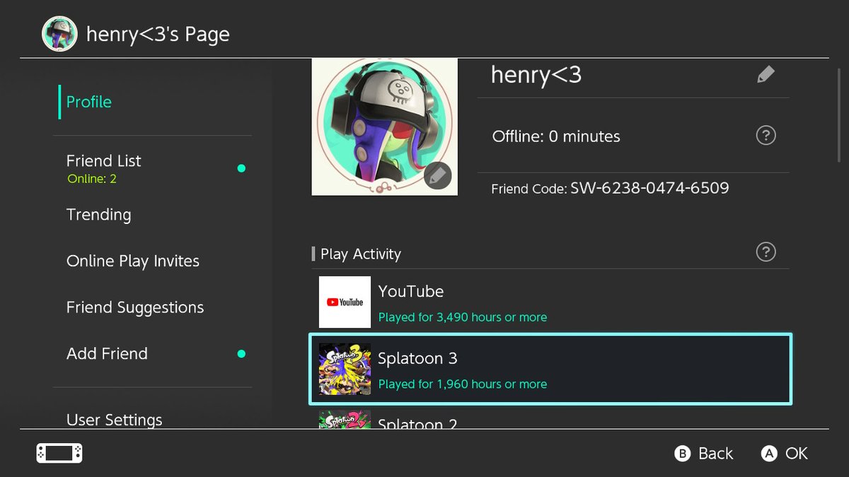Click the "Played for 1,960 hours or more" text
Image resolution: width=849 pixels, height=477 pixels.
(463, 384)
